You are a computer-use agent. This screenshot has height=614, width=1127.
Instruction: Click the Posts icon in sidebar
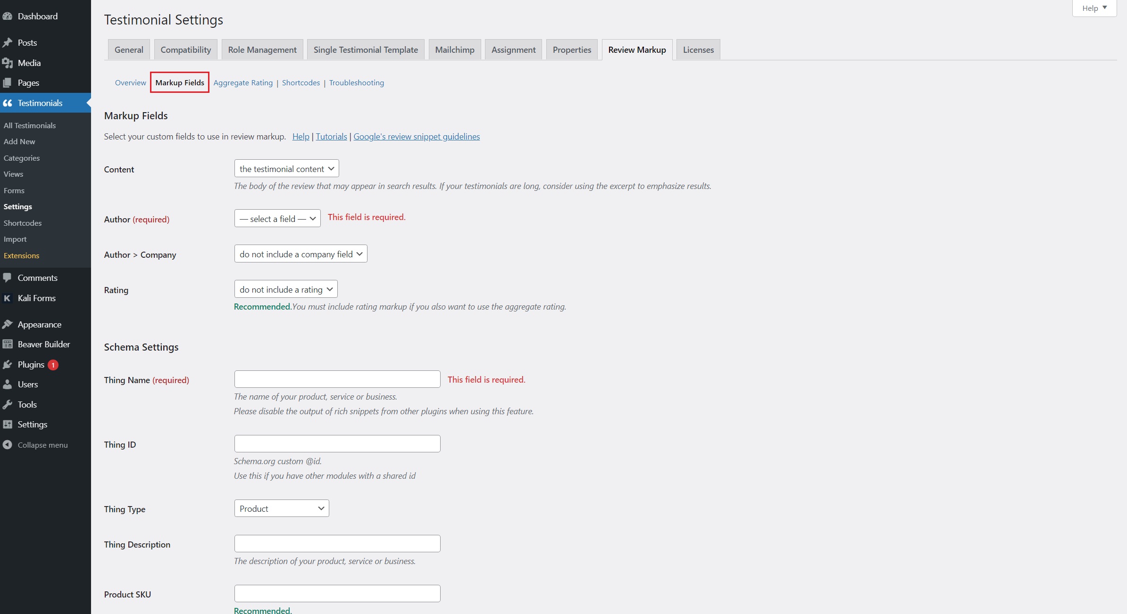click(8, 41)
